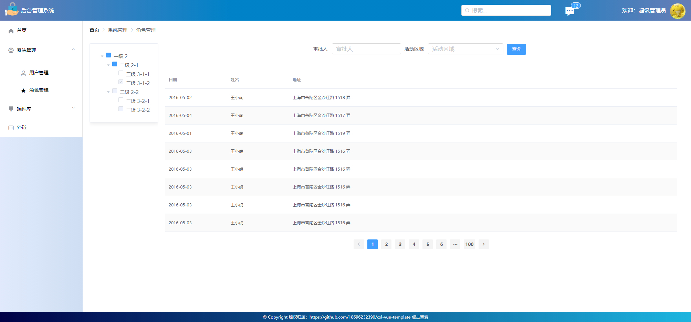Open 外链 menu item
This screenshot has width=691, height=322.
41,127
